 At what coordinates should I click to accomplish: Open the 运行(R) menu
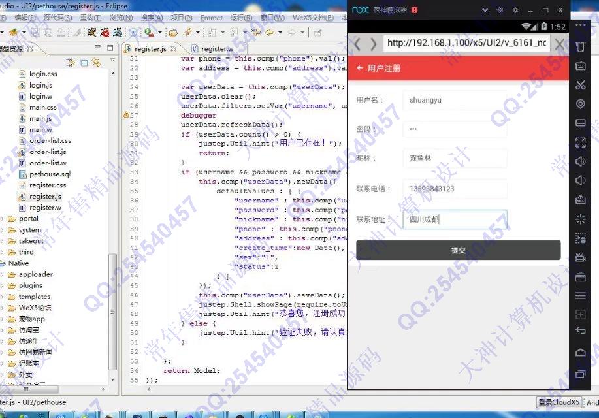click(x=242, y=18)
